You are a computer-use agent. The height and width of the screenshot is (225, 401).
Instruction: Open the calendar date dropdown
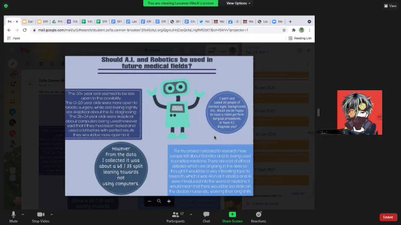click(x=257, y=52)
